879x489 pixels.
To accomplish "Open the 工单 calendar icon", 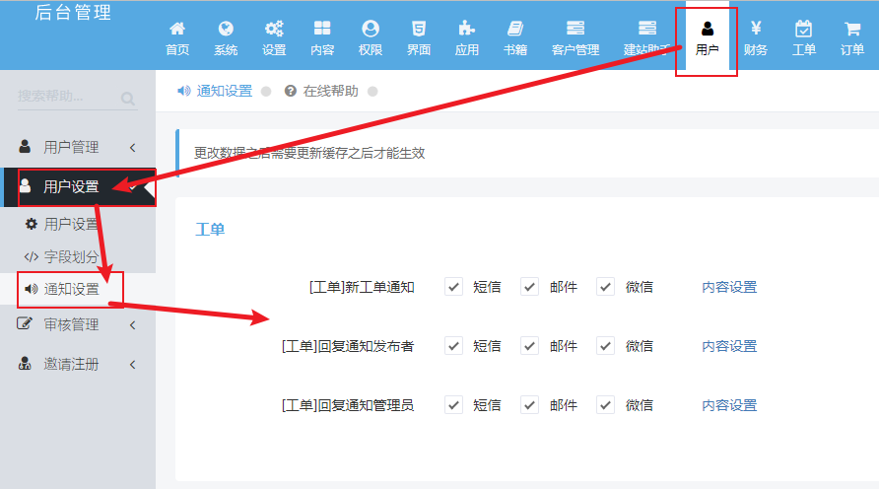I will (x=804, y=28).
